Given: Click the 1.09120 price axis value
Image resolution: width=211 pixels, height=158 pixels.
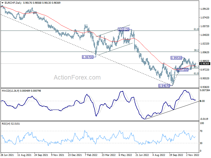Looking at the screenshot, I should pyautogui.click(x=205, y=9).
